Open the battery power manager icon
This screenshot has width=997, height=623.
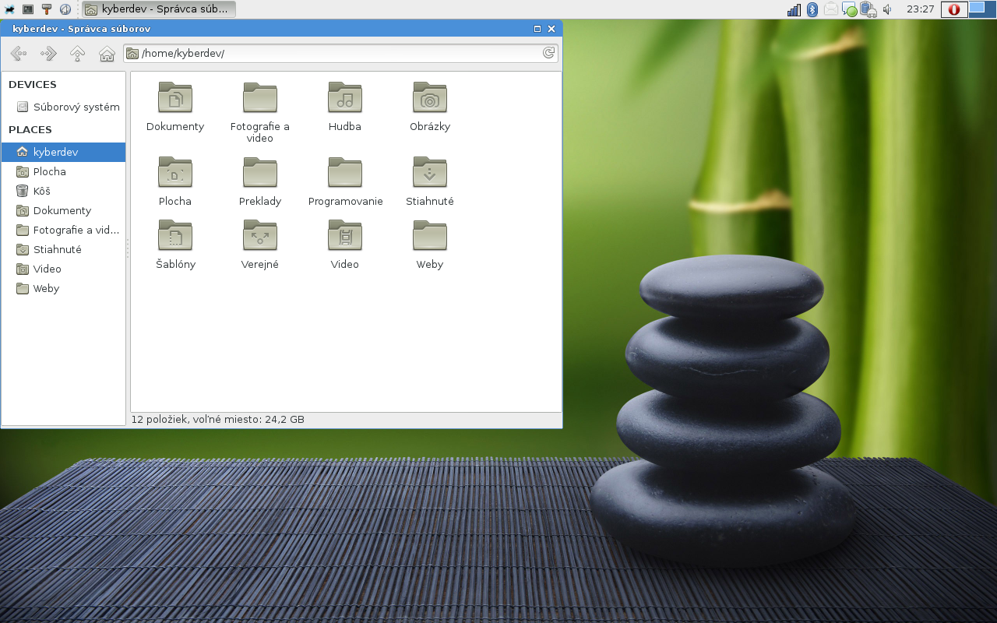[868, 9]
